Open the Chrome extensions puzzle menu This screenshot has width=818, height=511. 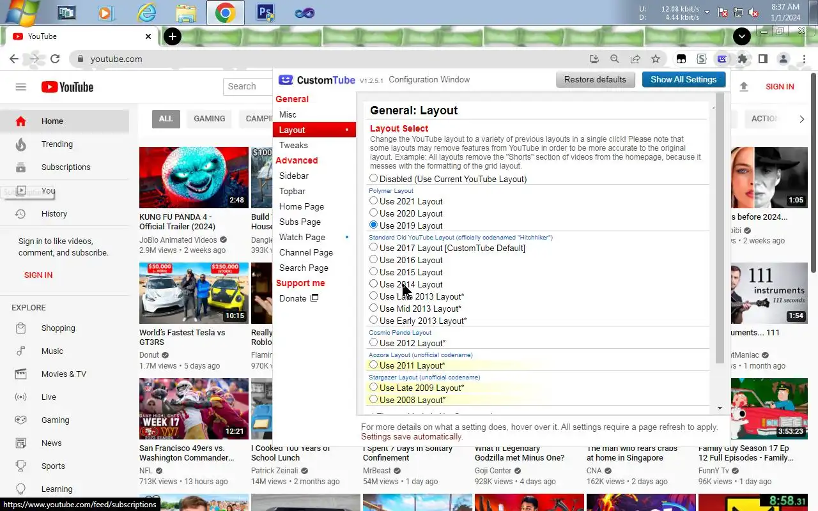pos(743,59)
